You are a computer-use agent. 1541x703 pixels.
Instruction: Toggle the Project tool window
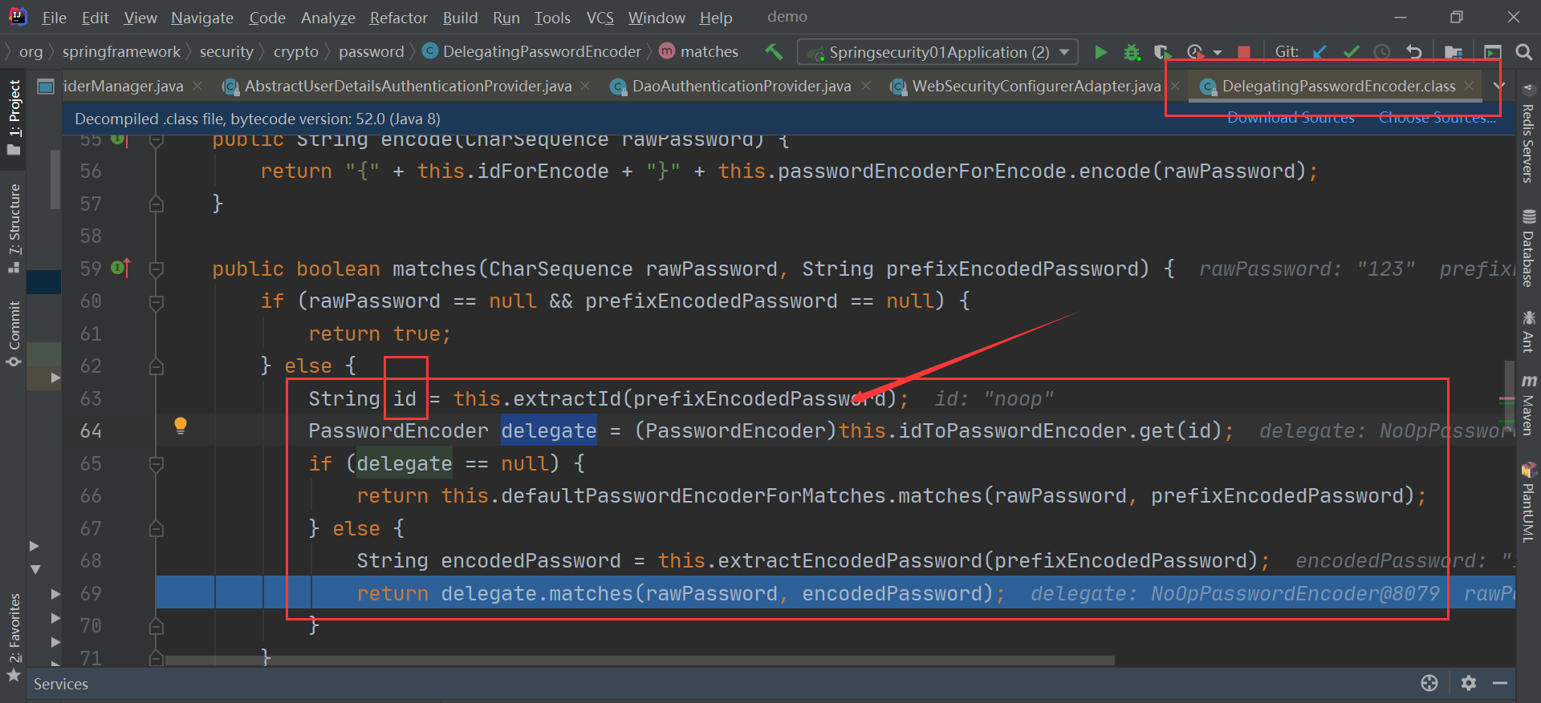pyautogui.click(x=14, y=117)
